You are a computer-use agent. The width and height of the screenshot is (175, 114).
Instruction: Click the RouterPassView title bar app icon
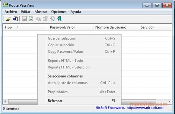tap(5, 5)
